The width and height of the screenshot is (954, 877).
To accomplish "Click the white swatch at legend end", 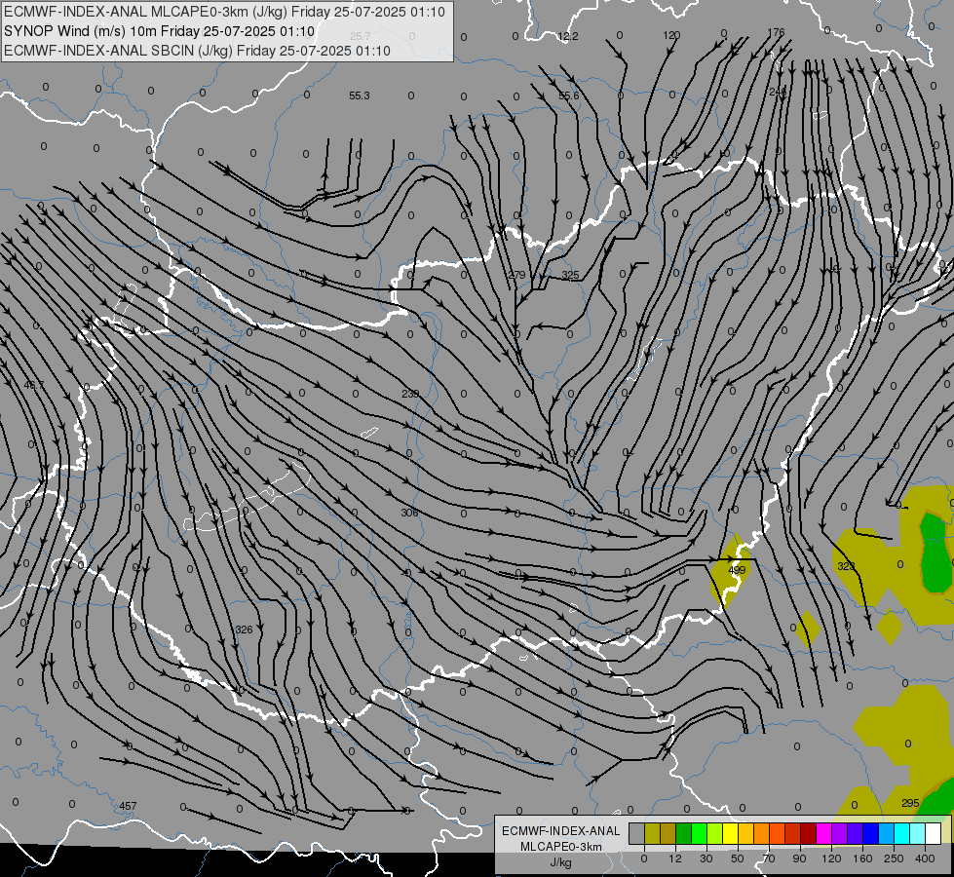I will [x=934, y=834].
